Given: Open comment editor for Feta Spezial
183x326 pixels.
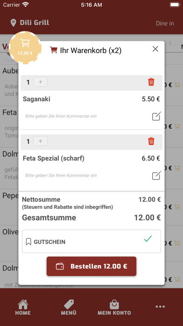Looking at the screenshot, I should pos(156,176).
